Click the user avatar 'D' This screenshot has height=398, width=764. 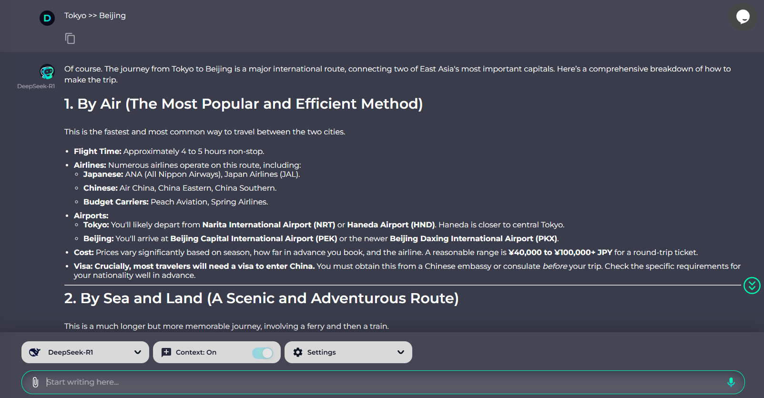[x=47, y=18]
